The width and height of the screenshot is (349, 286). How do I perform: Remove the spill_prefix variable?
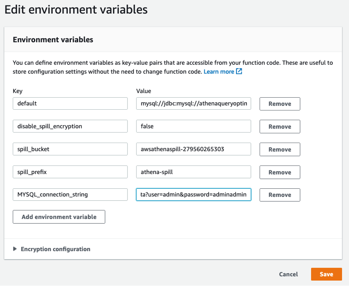279,172
